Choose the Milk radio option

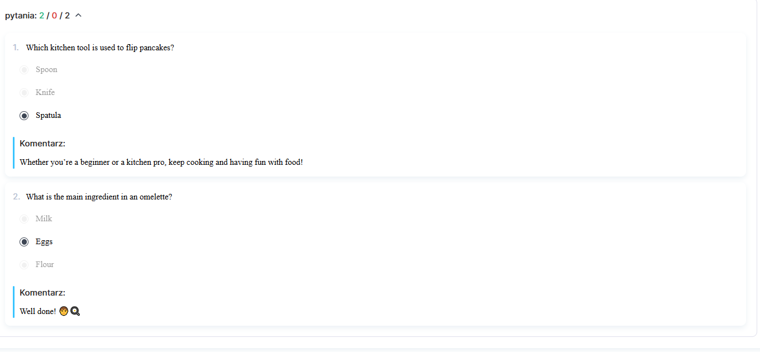point(24,219)
